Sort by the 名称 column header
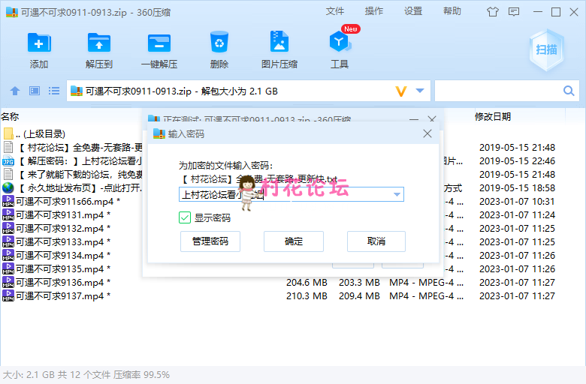Screen dimensions: 586x384 (10, 117)
